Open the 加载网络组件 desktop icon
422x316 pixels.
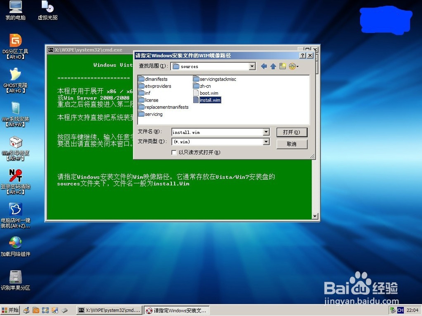(x=15, y=246)
